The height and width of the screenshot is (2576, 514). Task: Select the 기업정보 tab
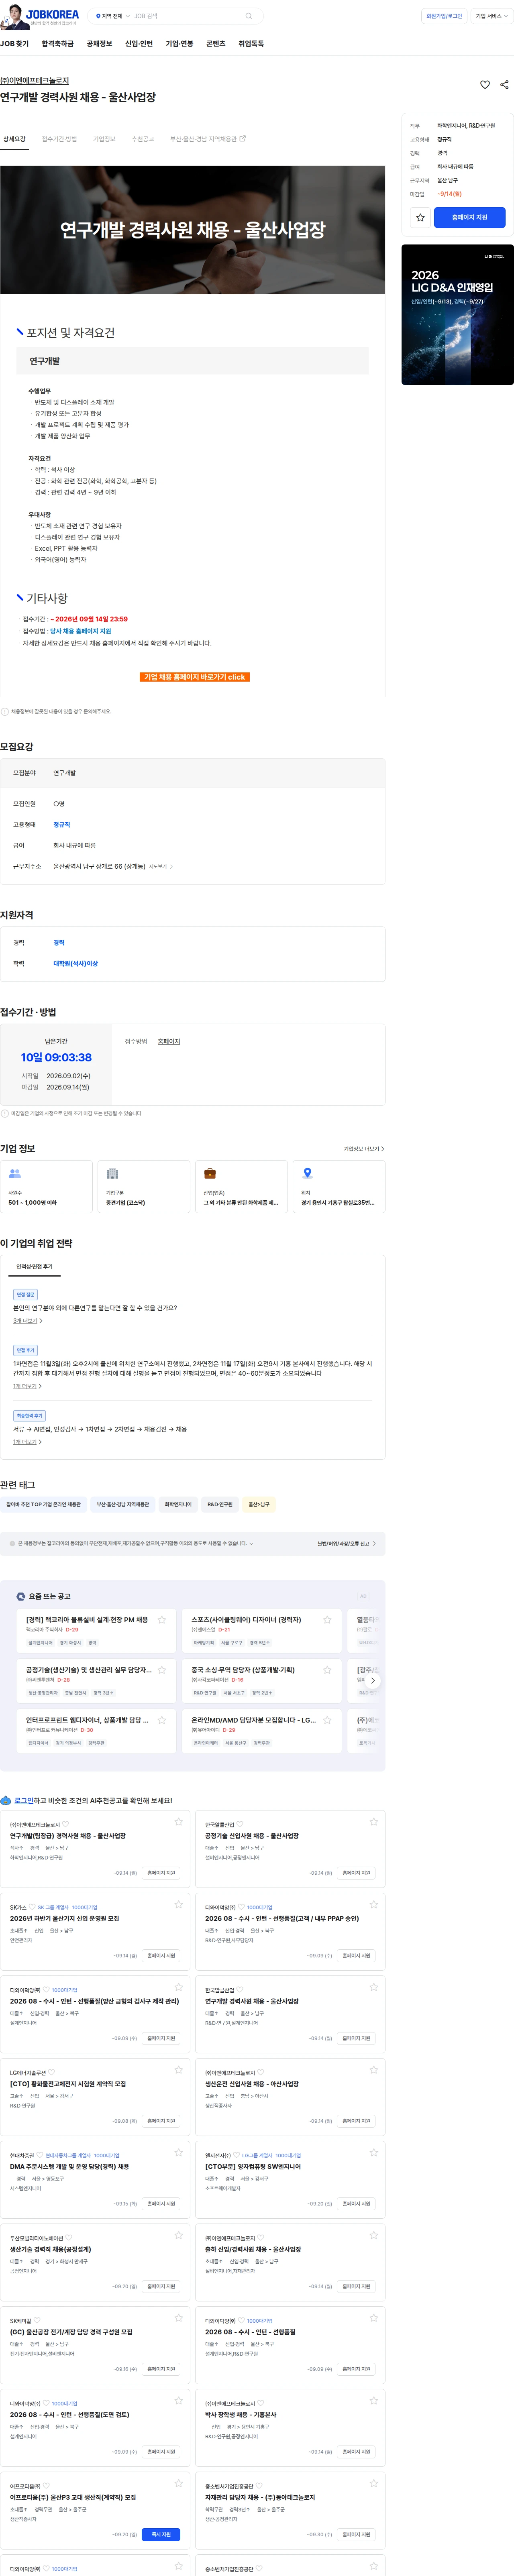click(104, 139)
